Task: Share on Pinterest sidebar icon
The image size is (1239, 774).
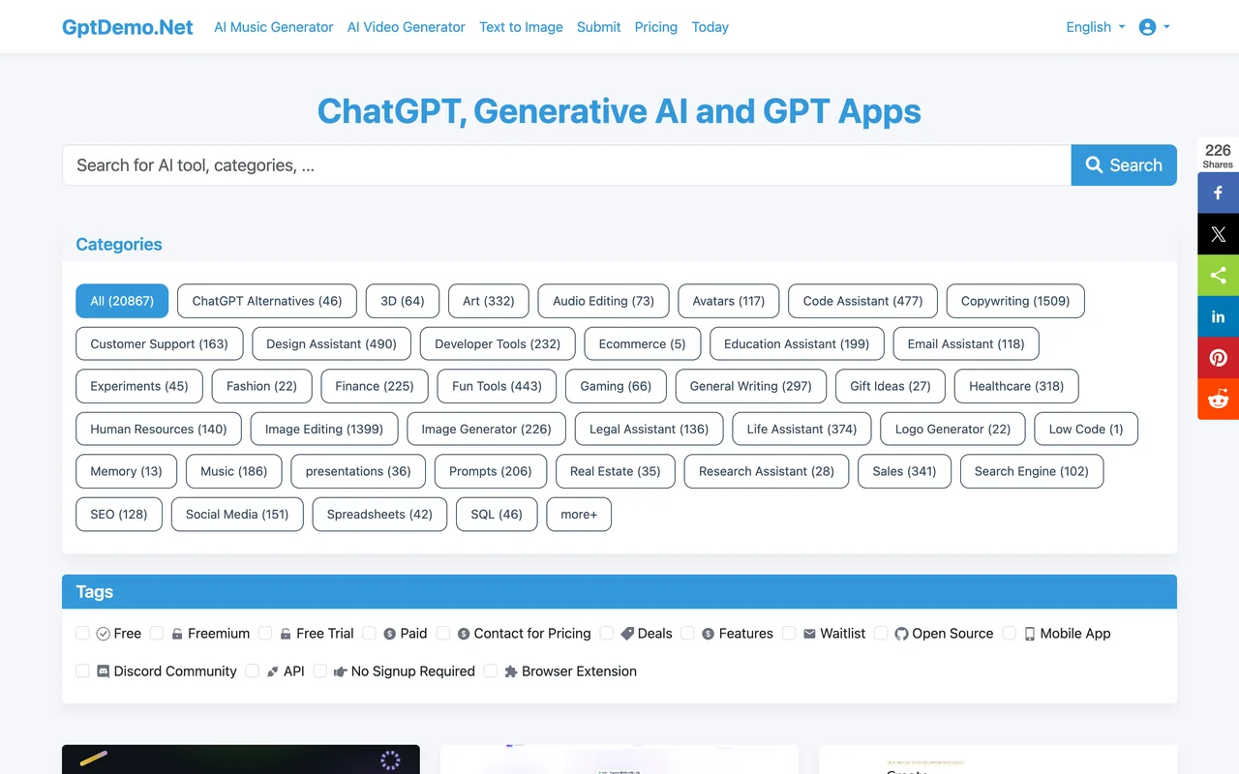Action: point(1219,358)
